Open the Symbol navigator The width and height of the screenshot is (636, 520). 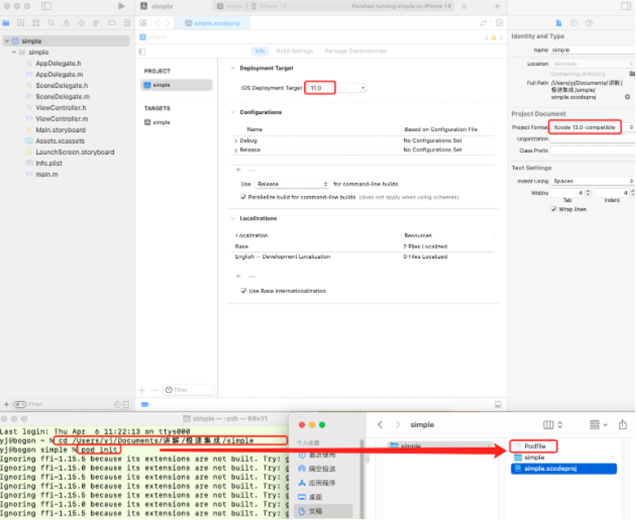click(x=36, y=23)
